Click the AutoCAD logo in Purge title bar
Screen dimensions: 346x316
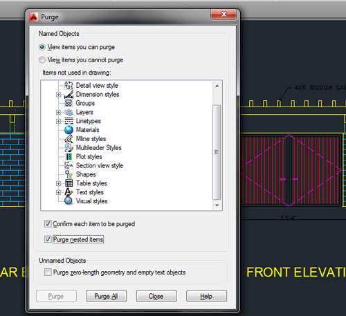click(34, 17)
